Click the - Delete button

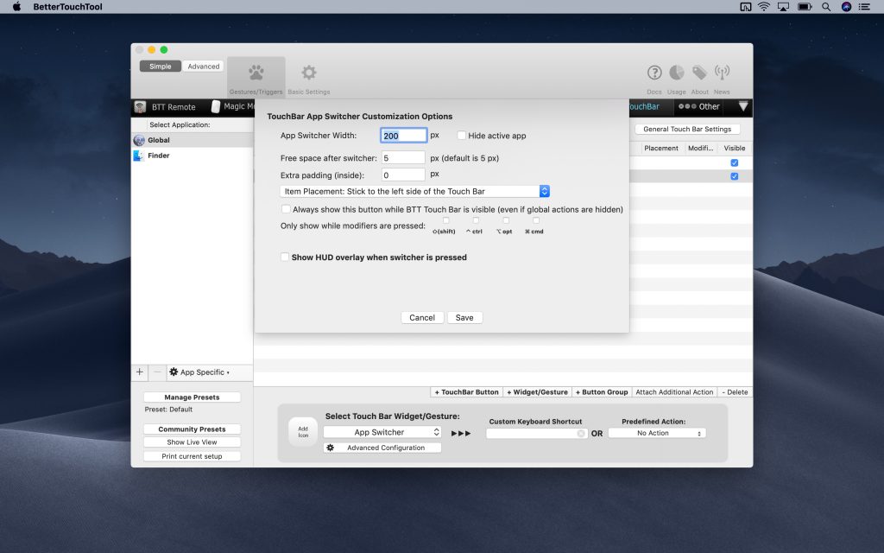coord(736,392)
